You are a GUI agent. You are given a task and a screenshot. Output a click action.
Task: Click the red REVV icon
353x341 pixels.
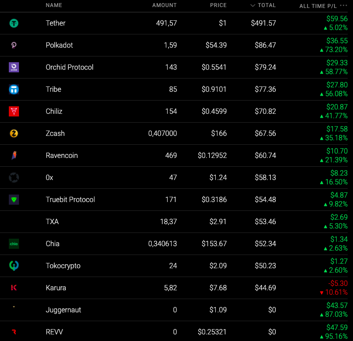pyautogui.click(x=14, y=332)
